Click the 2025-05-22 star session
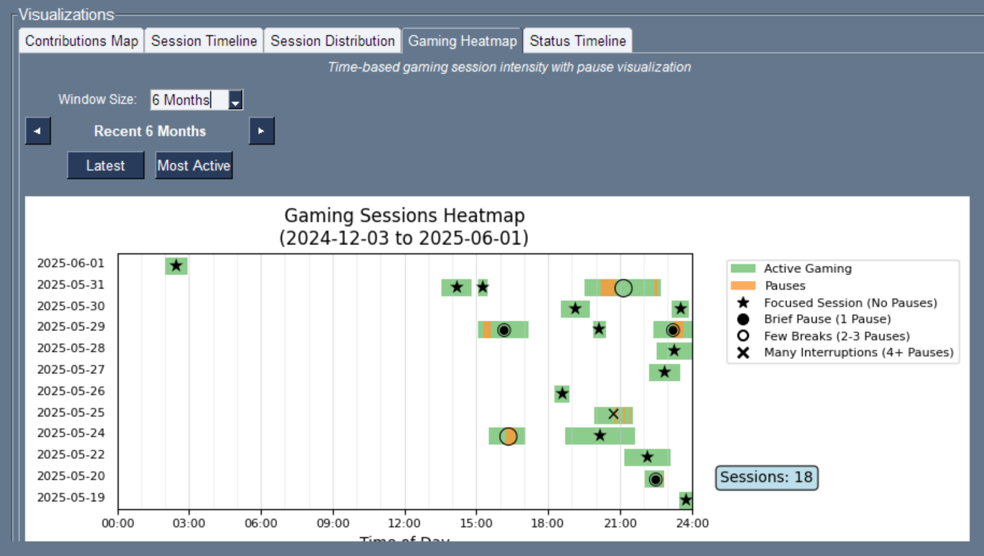Image resolution: width=984 pixels, height=556 pixels. 647,457
